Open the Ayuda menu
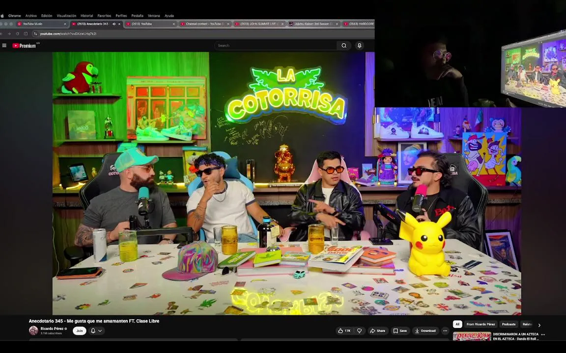The image size is (566, 353). [x=169, y=16]
